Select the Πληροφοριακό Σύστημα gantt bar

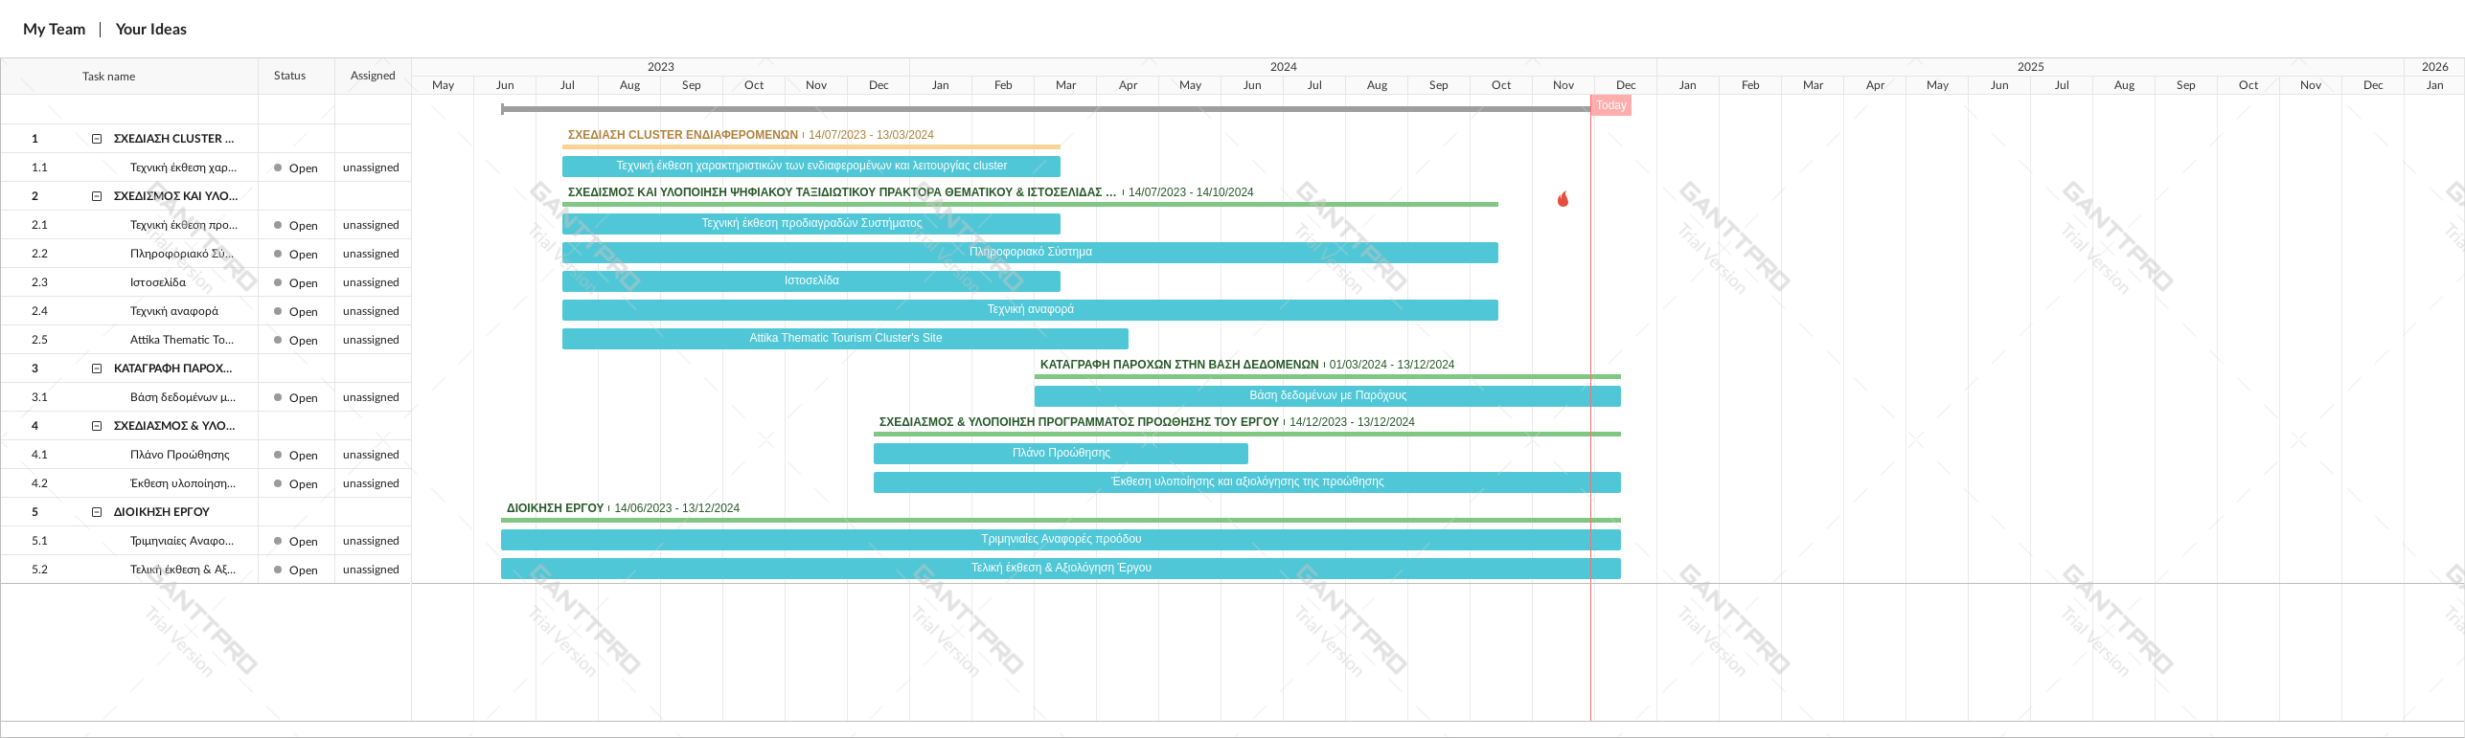point(1030,253)
